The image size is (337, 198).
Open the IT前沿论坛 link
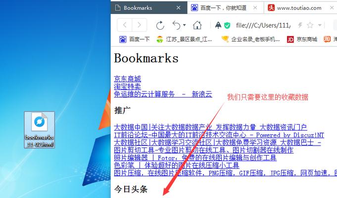[x=219, y=135]
